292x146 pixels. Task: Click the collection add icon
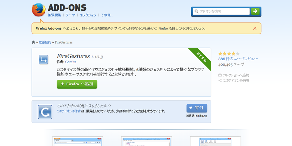coord(220,75)
